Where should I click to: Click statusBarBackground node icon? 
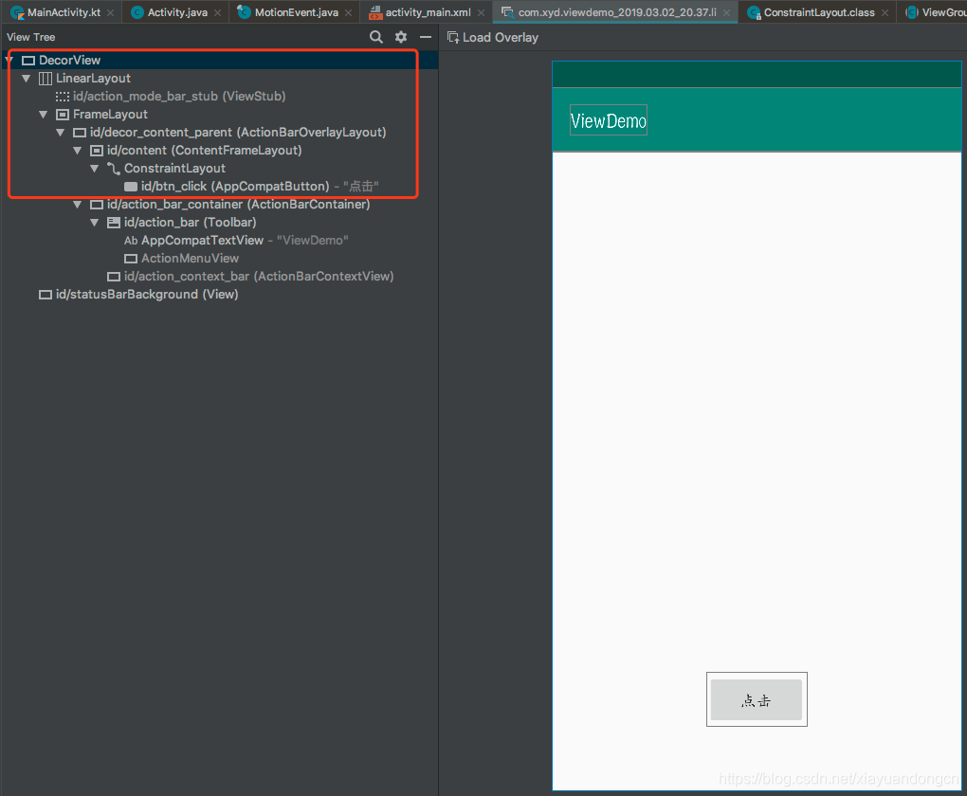(x=46, y=295)
